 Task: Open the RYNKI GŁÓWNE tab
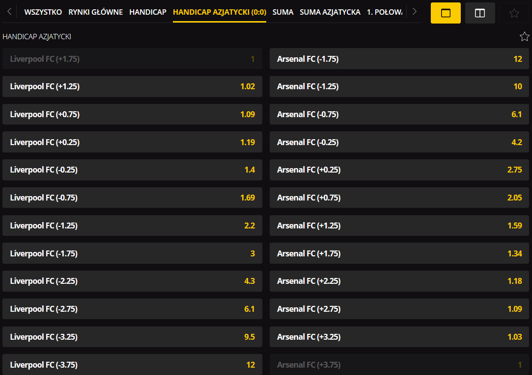pos(96,12)
